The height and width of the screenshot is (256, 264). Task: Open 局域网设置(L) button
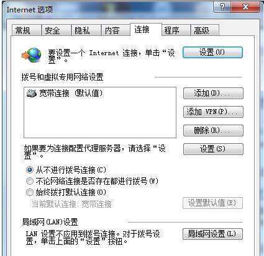click(212, 234)
